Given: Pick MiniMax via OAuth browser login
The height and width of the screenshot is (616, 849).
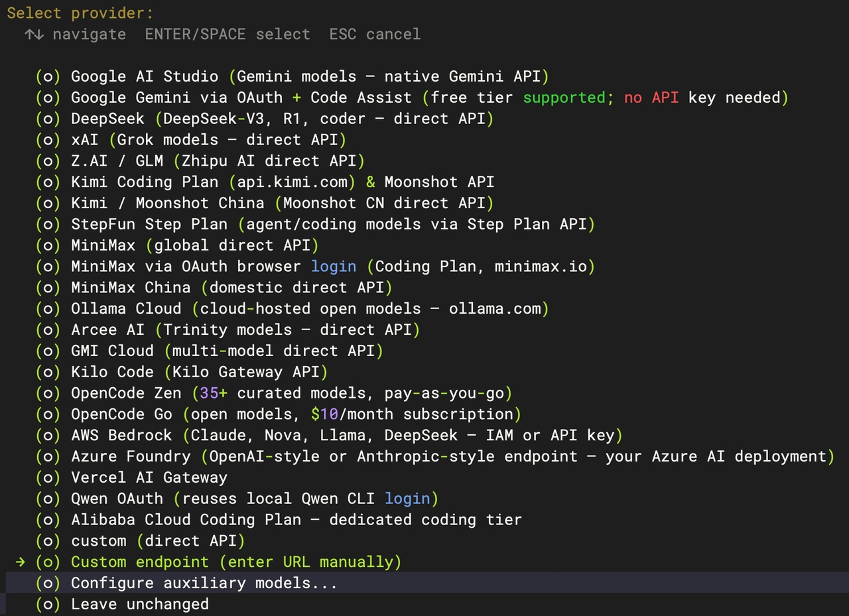Looking at the screenshot, I should click(x=316, y=267).
